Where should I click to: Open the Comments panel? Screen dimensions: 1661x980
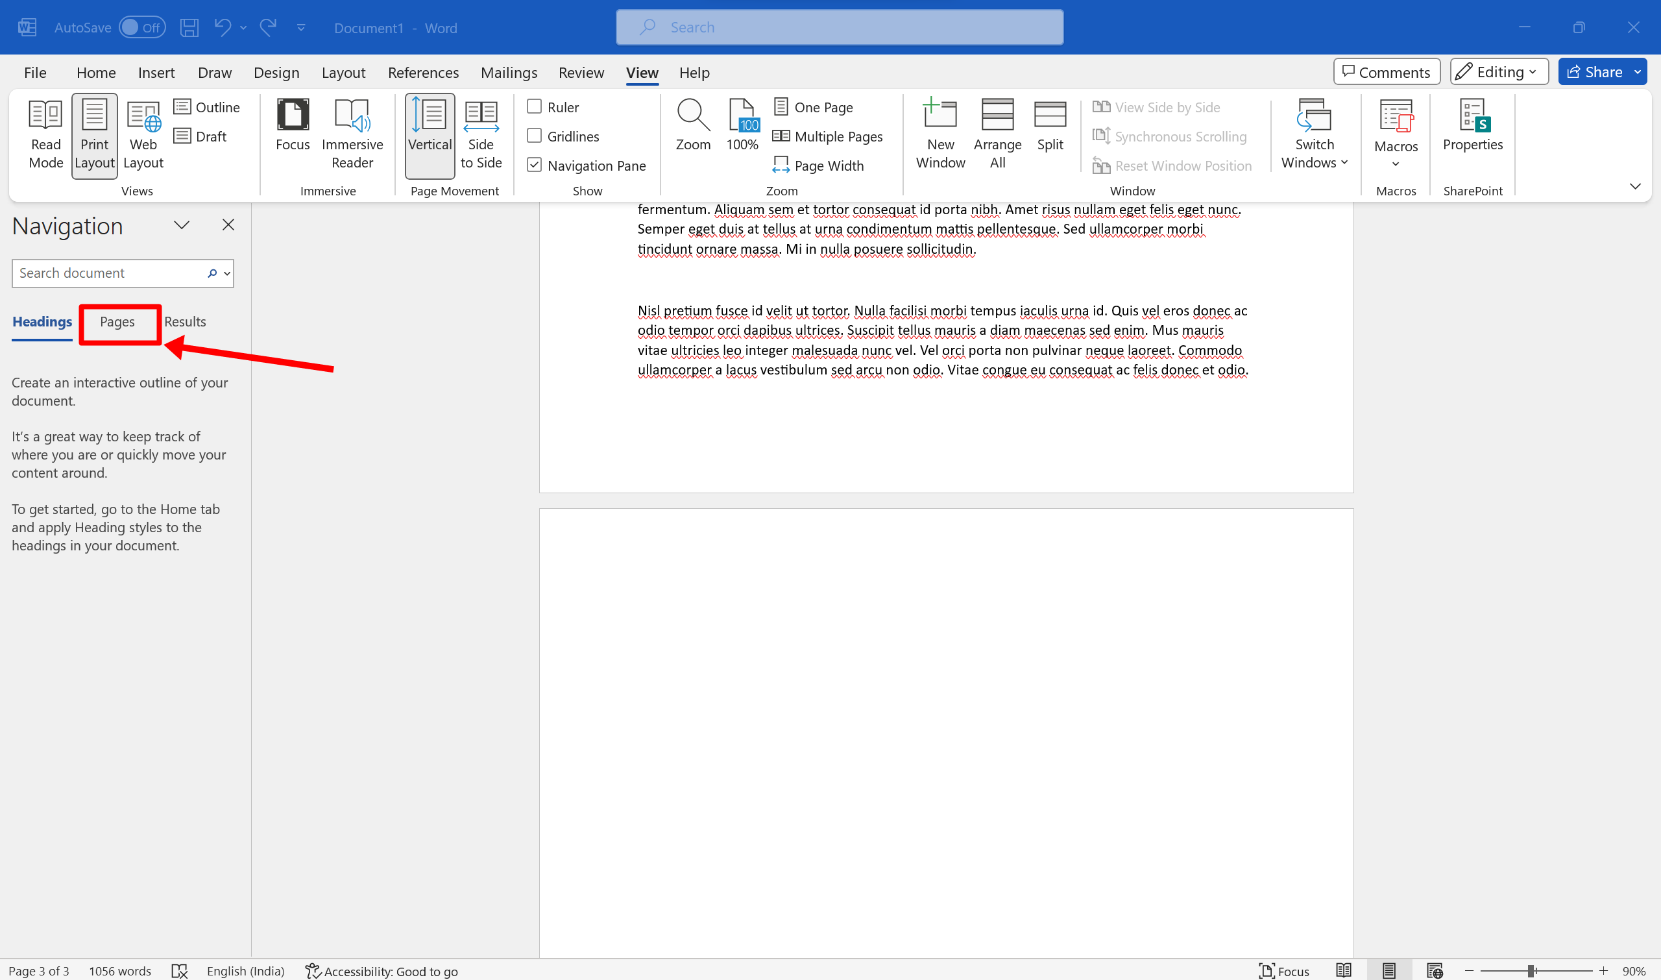[x=1387, y=71]
